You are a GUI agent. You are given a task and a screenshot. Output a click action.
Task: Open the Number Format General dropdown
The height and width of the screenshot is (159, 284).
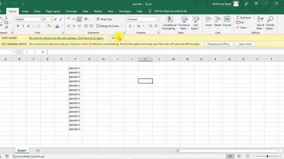[157, 19]
